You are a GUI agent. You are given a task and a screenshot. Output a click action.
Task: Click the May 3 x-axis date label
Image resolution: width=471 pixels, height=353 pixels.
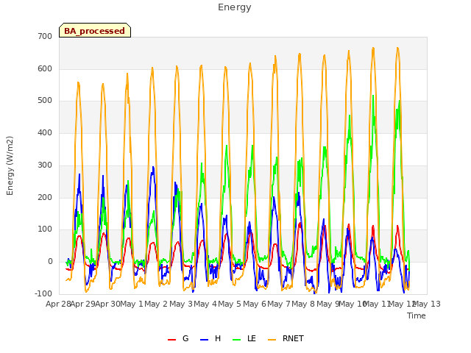181,304
